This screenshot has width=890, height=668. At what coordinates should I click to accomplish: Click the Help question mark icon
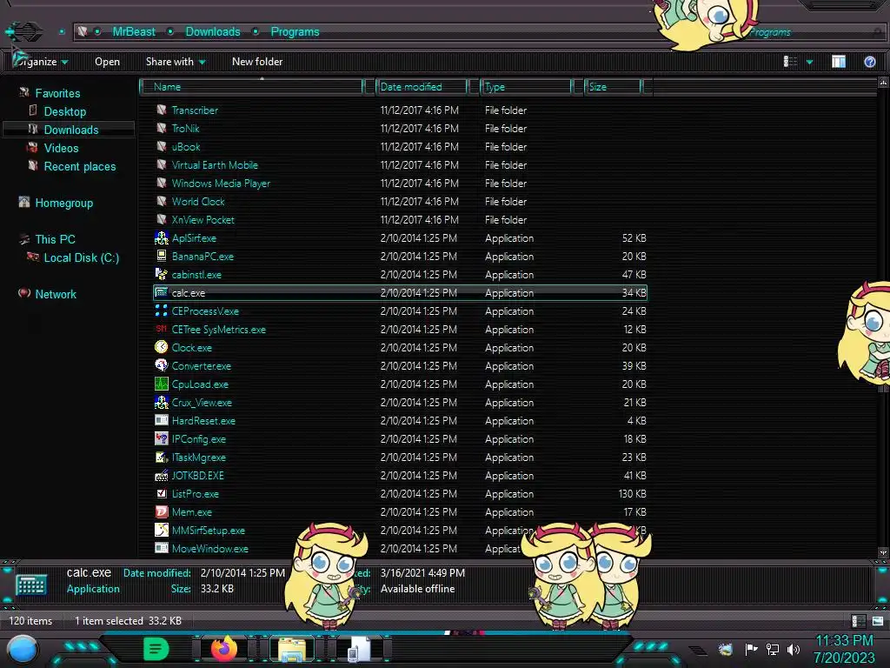pos(869,62)
